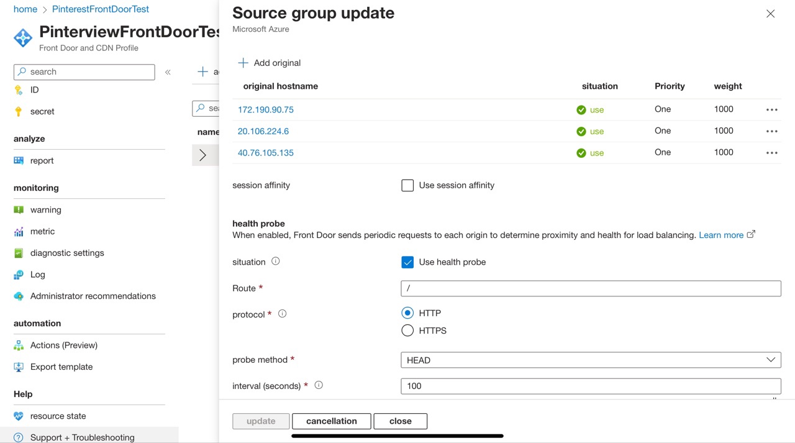Open the Learn more link
This screenshot has height=443, width=795.
(721, 235)
